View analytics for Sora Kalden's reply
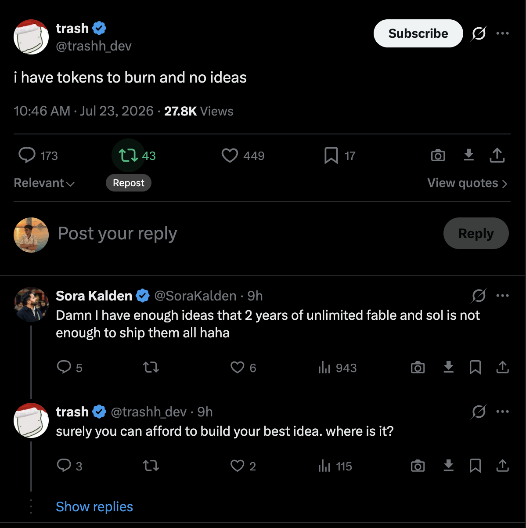 pyautogui.click(x=337, y=368)
